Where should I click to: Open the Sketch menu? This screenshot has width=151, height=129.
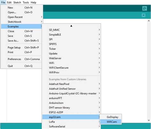click(17, 3)
